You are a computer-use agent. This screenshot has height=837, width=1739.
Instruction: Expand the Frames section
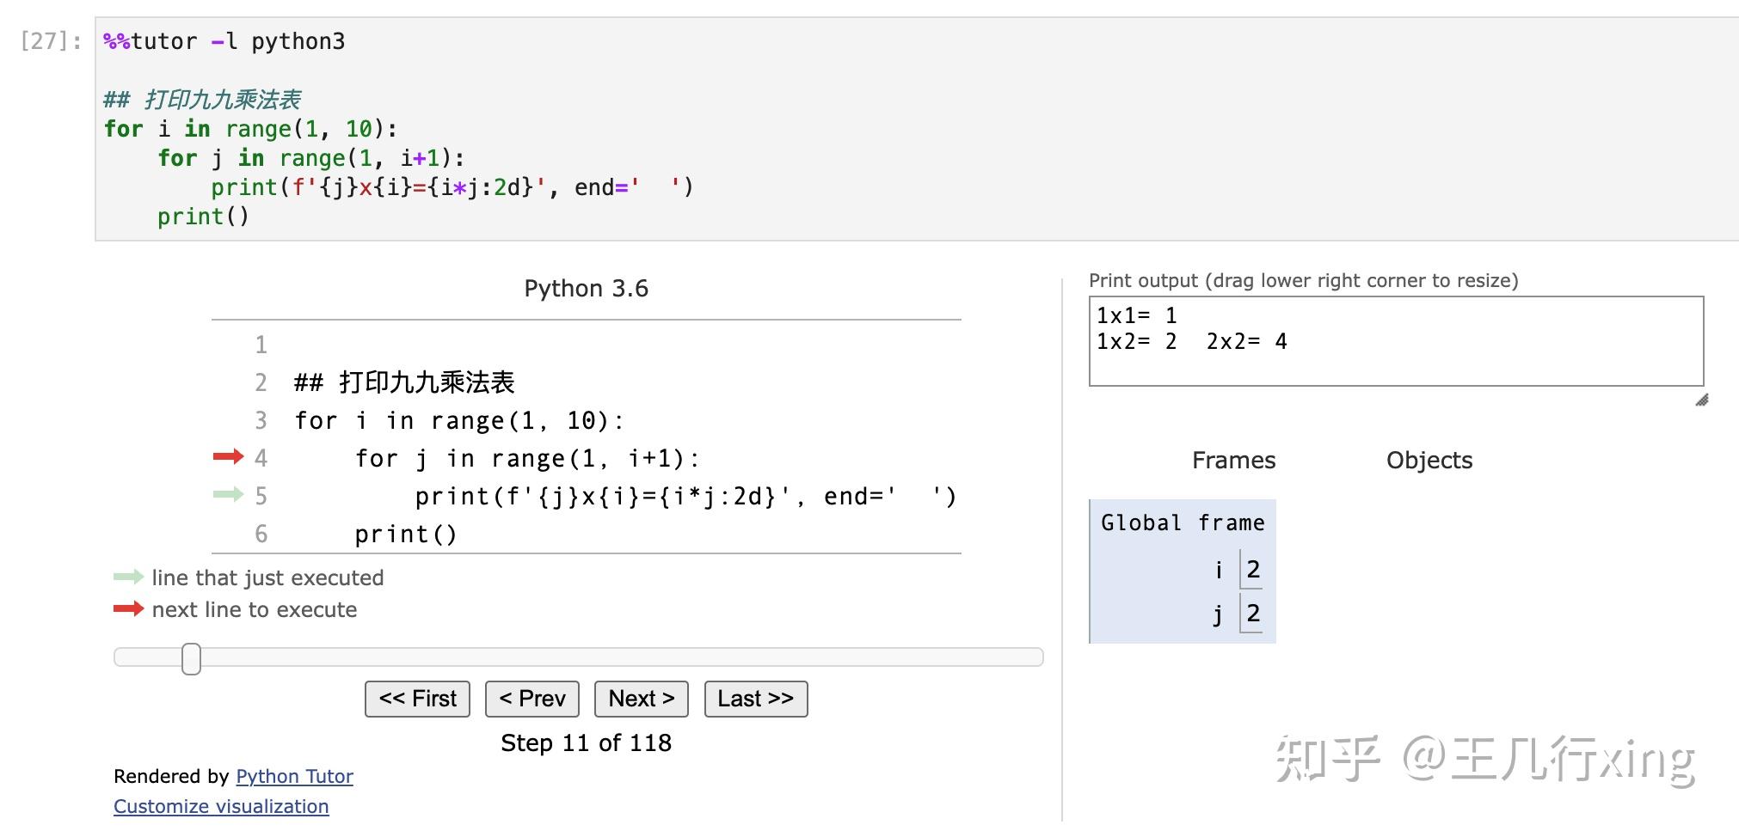point(1233,460)
